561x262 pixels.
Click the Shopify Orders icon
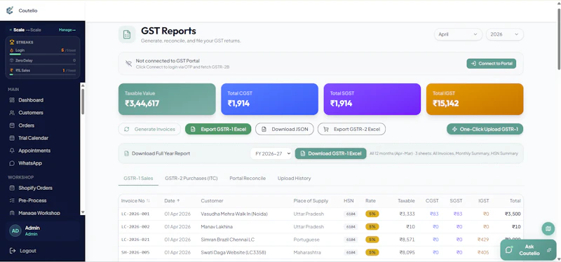tap(12, 188)
